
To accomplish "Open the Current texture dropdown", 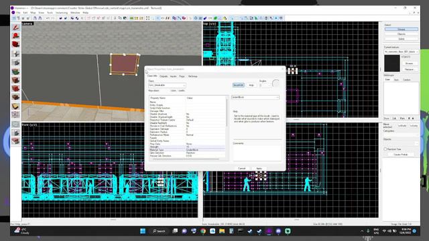I will [x=401, y=52].
